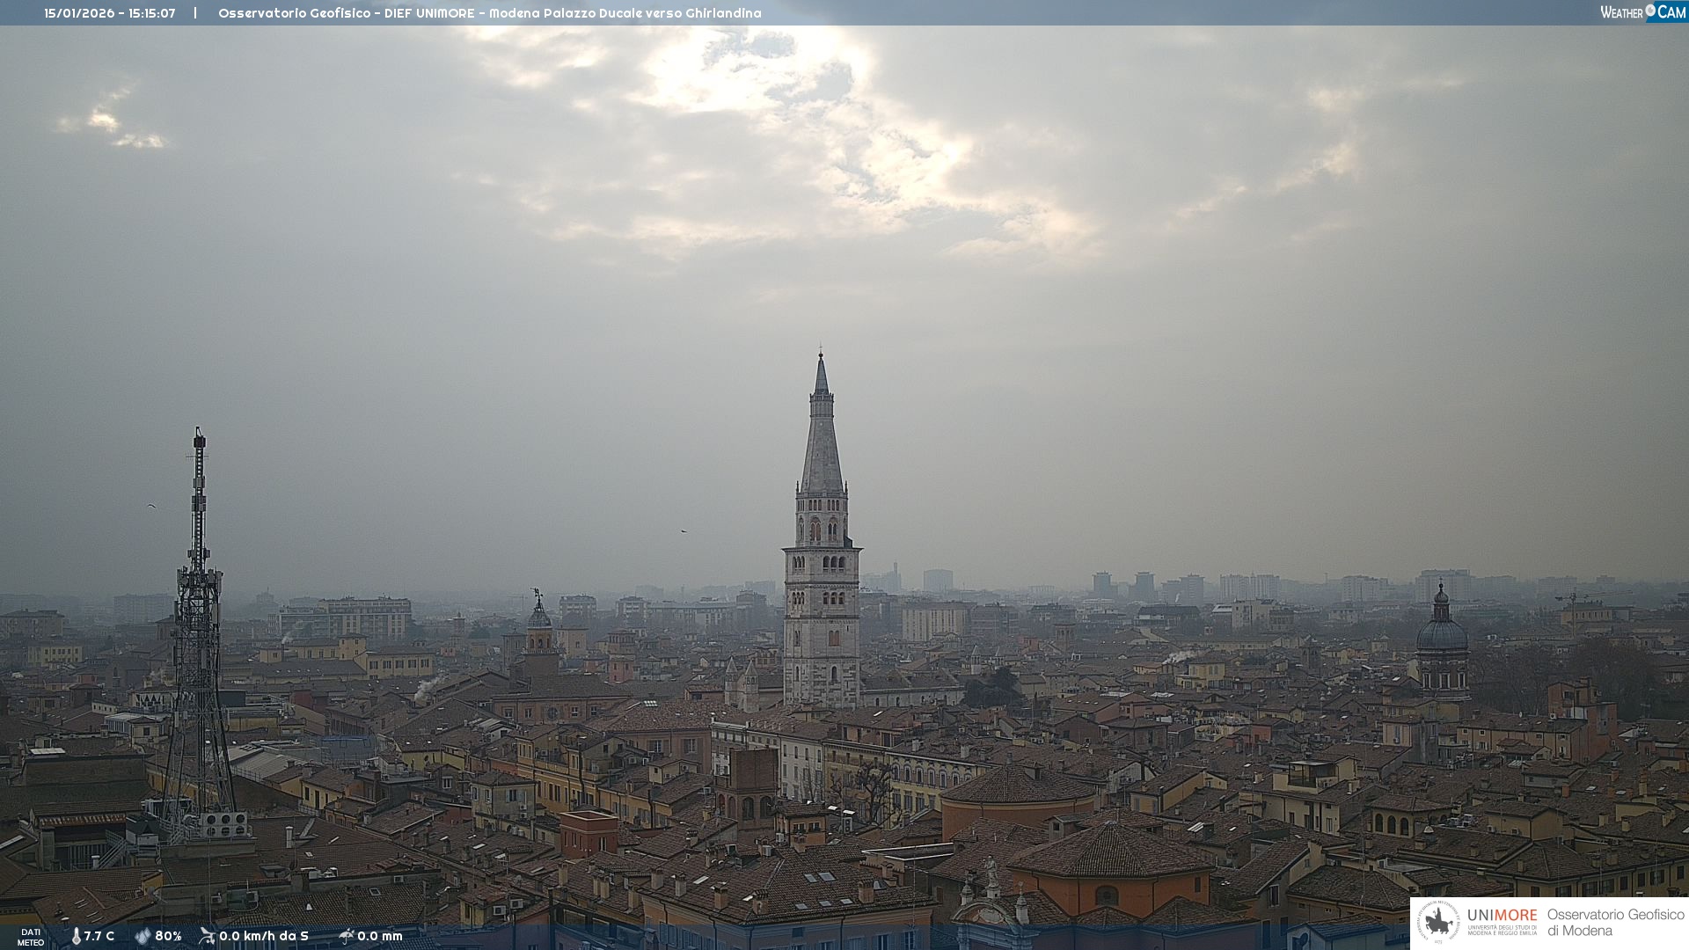Click the UNIMORE wordmark text

click(1502, 916)
